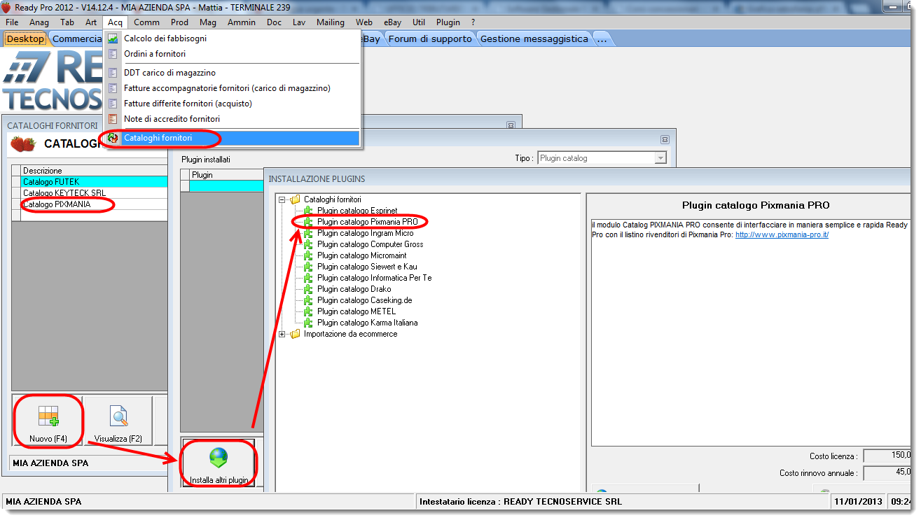Click the Nuovo (F4) grid-plus icon
Screen dimensions: 921x520
[48, 418]
